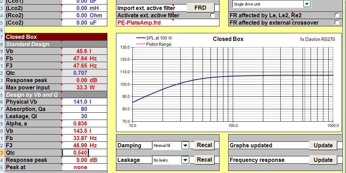
Task: Toggle FR affected by external crossover checkbox
Action: [337, 23]
